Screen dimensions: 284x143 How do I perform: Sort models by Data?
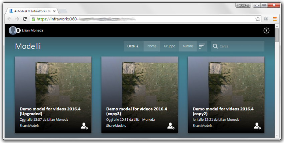point(134,46)
